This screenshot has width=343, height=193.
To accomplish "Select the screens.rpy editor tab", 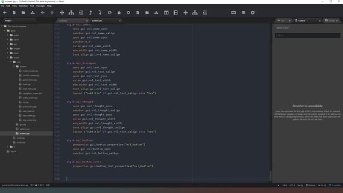I will coord(106,20).
